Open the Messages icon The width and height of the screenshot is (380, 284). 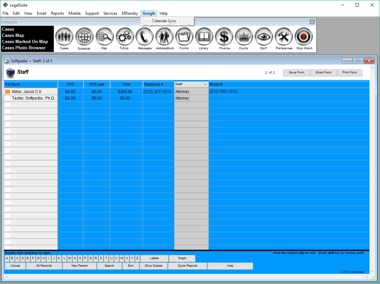[144, 37]
